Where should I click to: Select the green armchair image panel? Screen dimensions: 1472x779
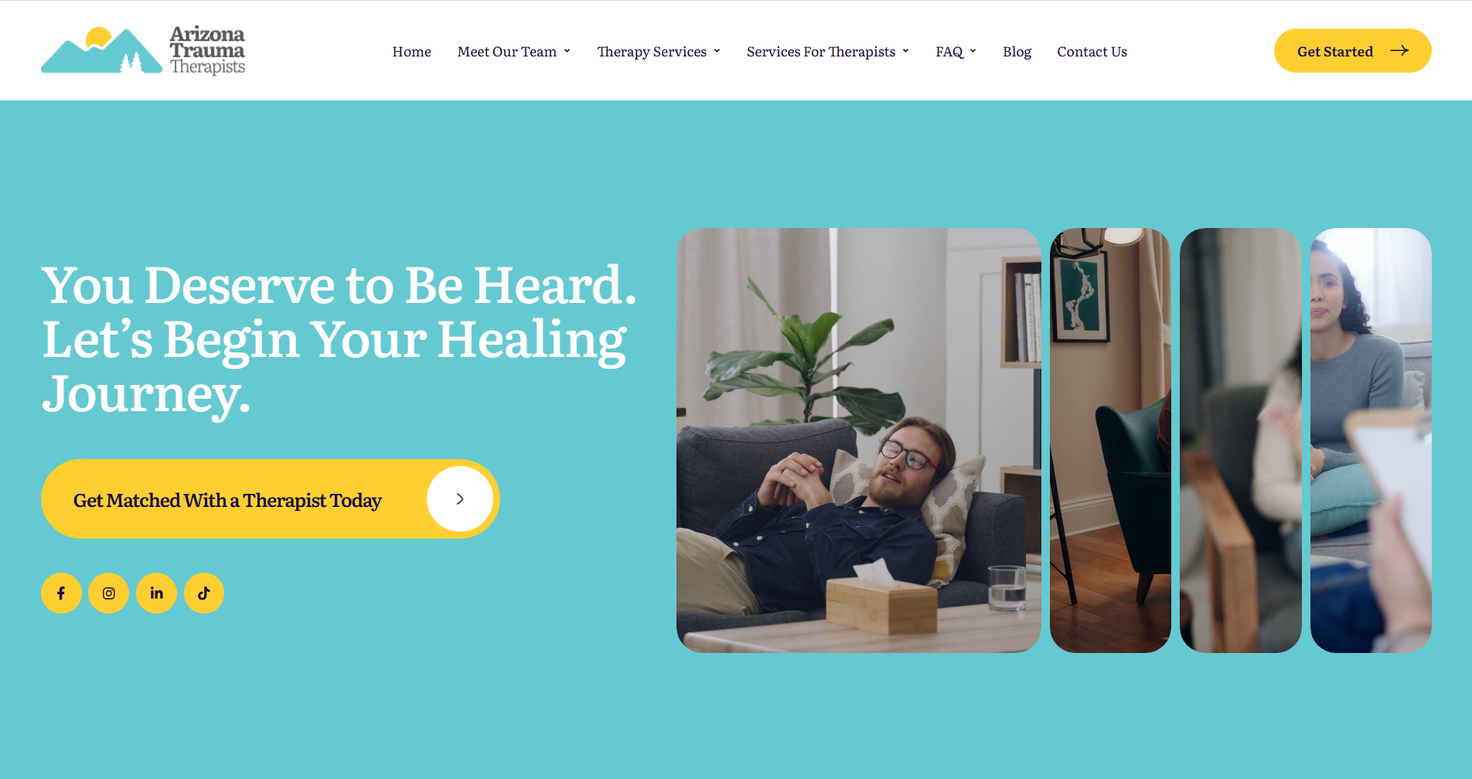pos(1110,441)
